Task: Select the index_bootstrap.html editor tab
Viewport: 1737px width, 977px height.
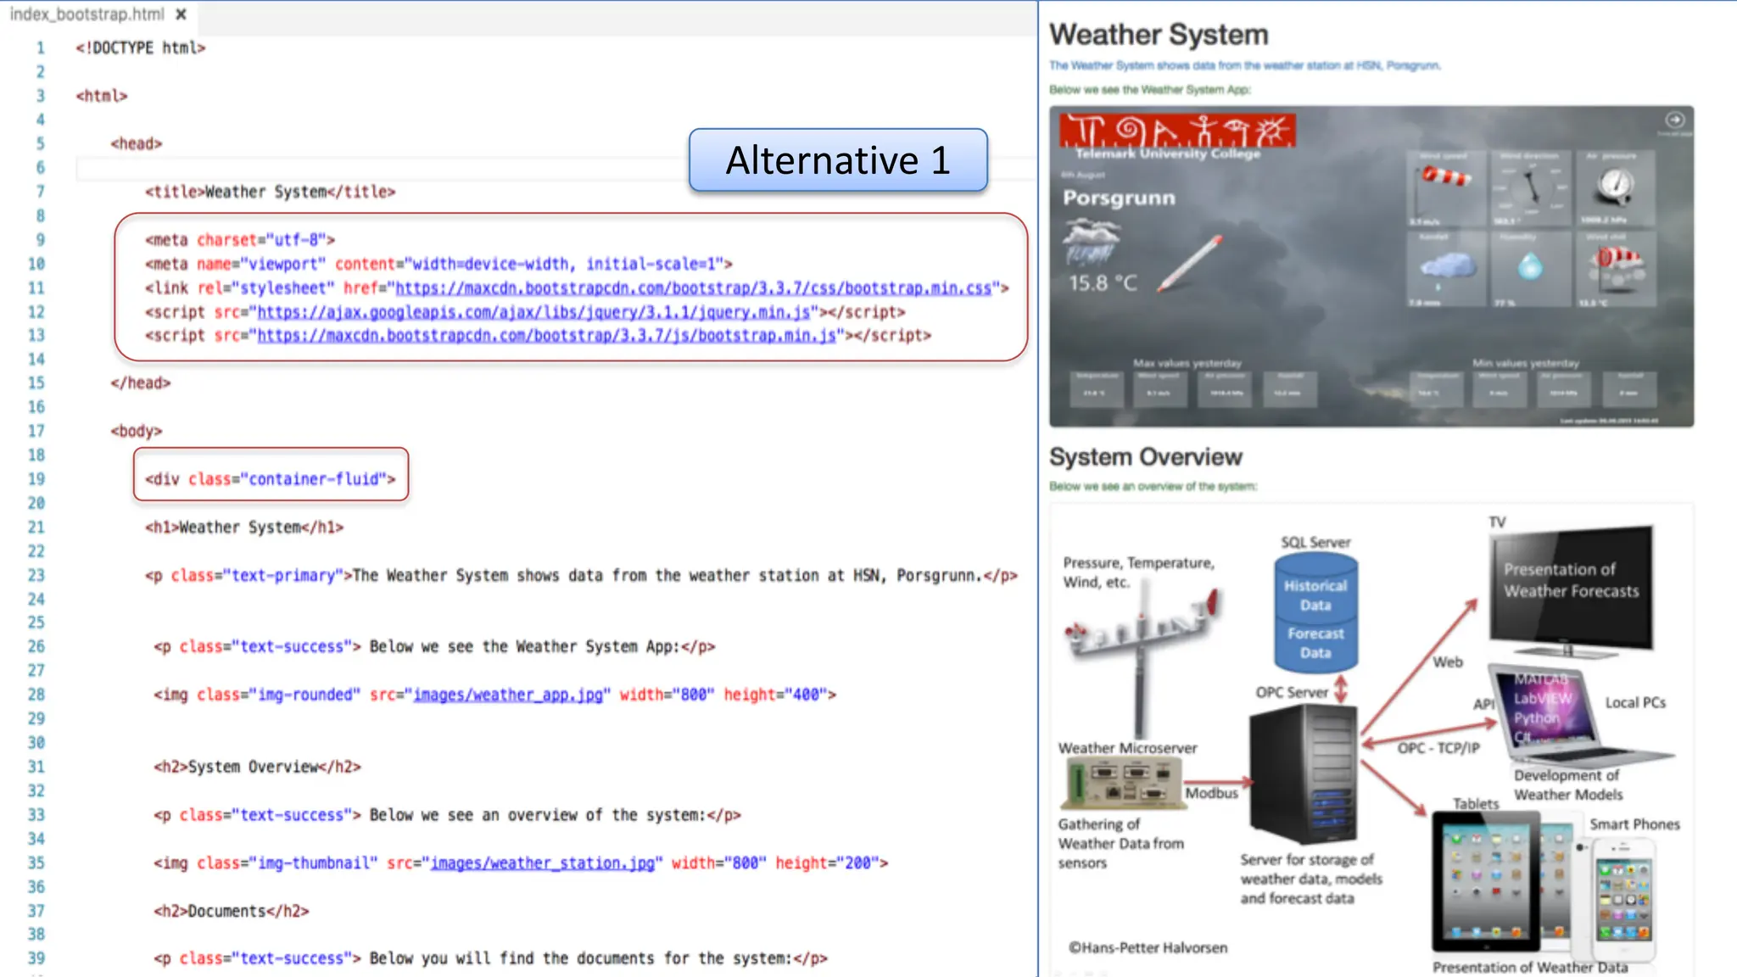Action: pos(87,14)
